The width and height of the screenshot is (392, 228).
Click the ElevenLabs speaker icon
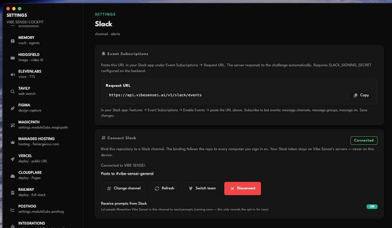click(x=13, y=75)
